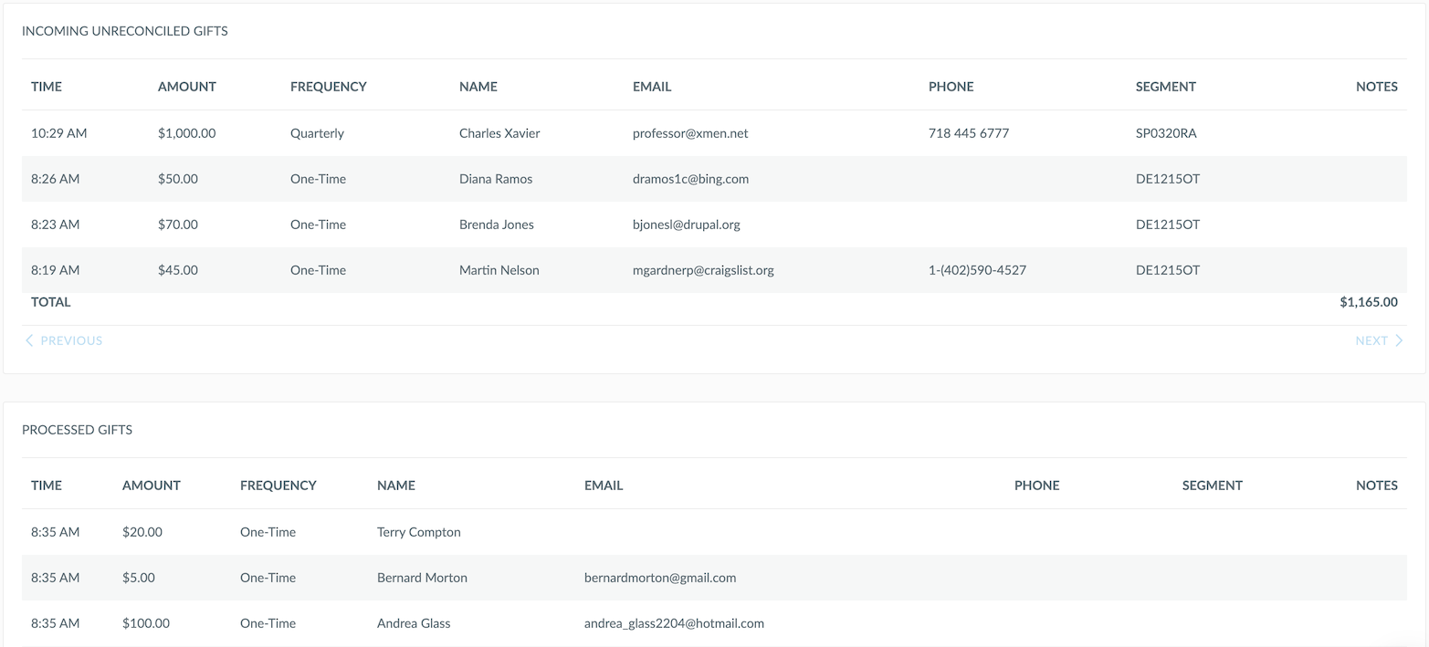Click the TOTAL row label
The image size is (1429, 647).
tap(51, 302)
